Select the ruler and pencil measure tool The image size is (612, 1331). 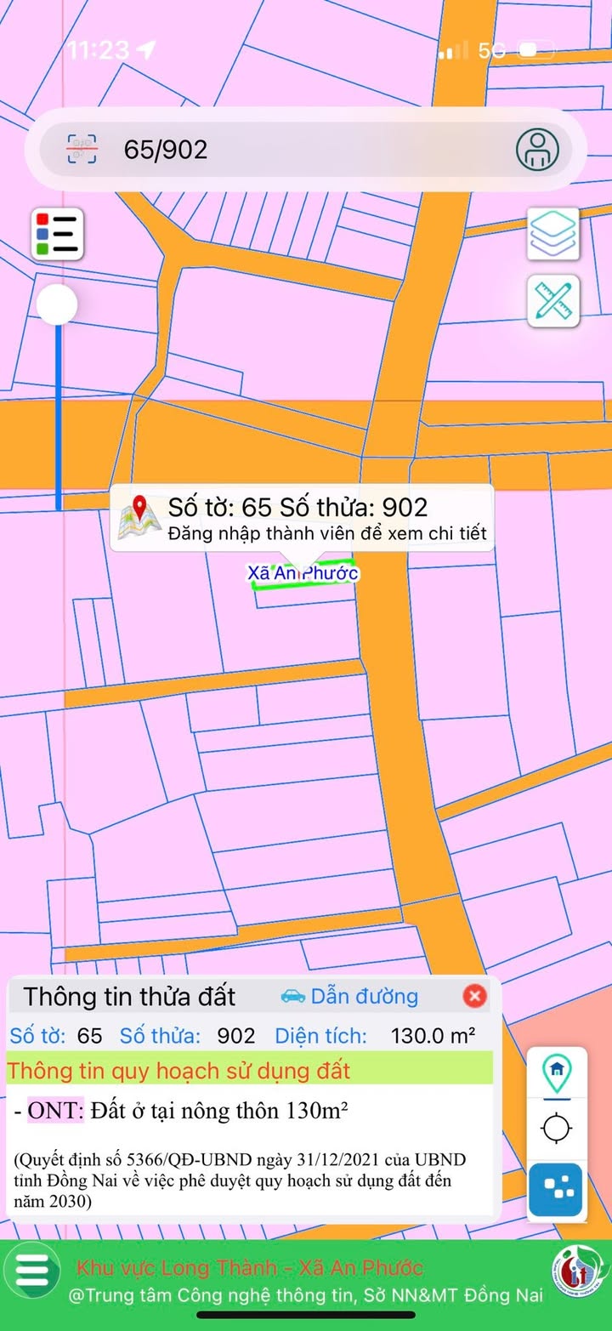click(552, 301)
